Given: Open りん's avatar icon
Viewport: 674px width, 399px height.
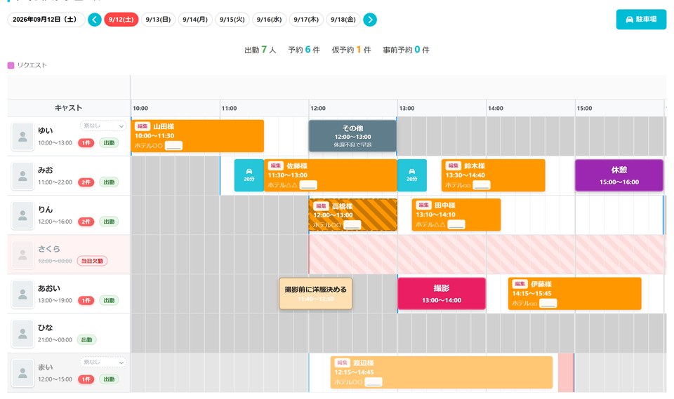Looking at the screenshot, I should click(x=22, y=215).
